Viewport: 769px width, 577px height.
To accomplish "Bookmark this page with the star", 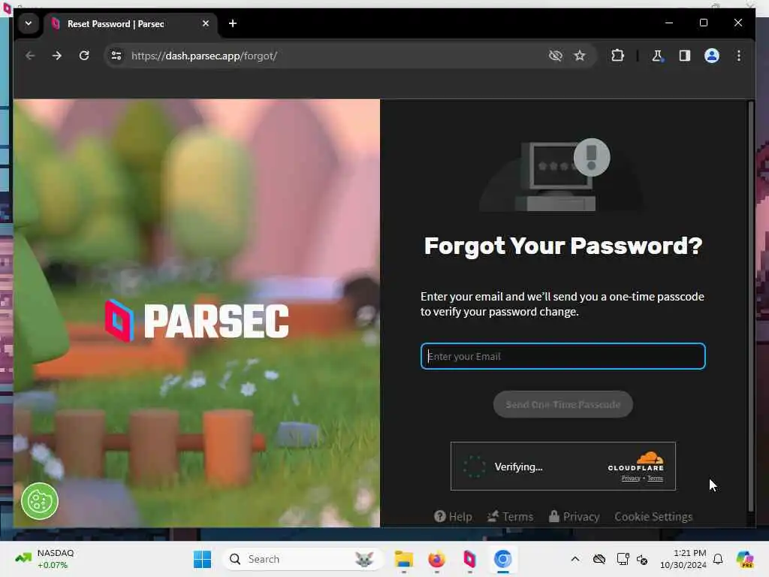I will (x=580, y=56).
